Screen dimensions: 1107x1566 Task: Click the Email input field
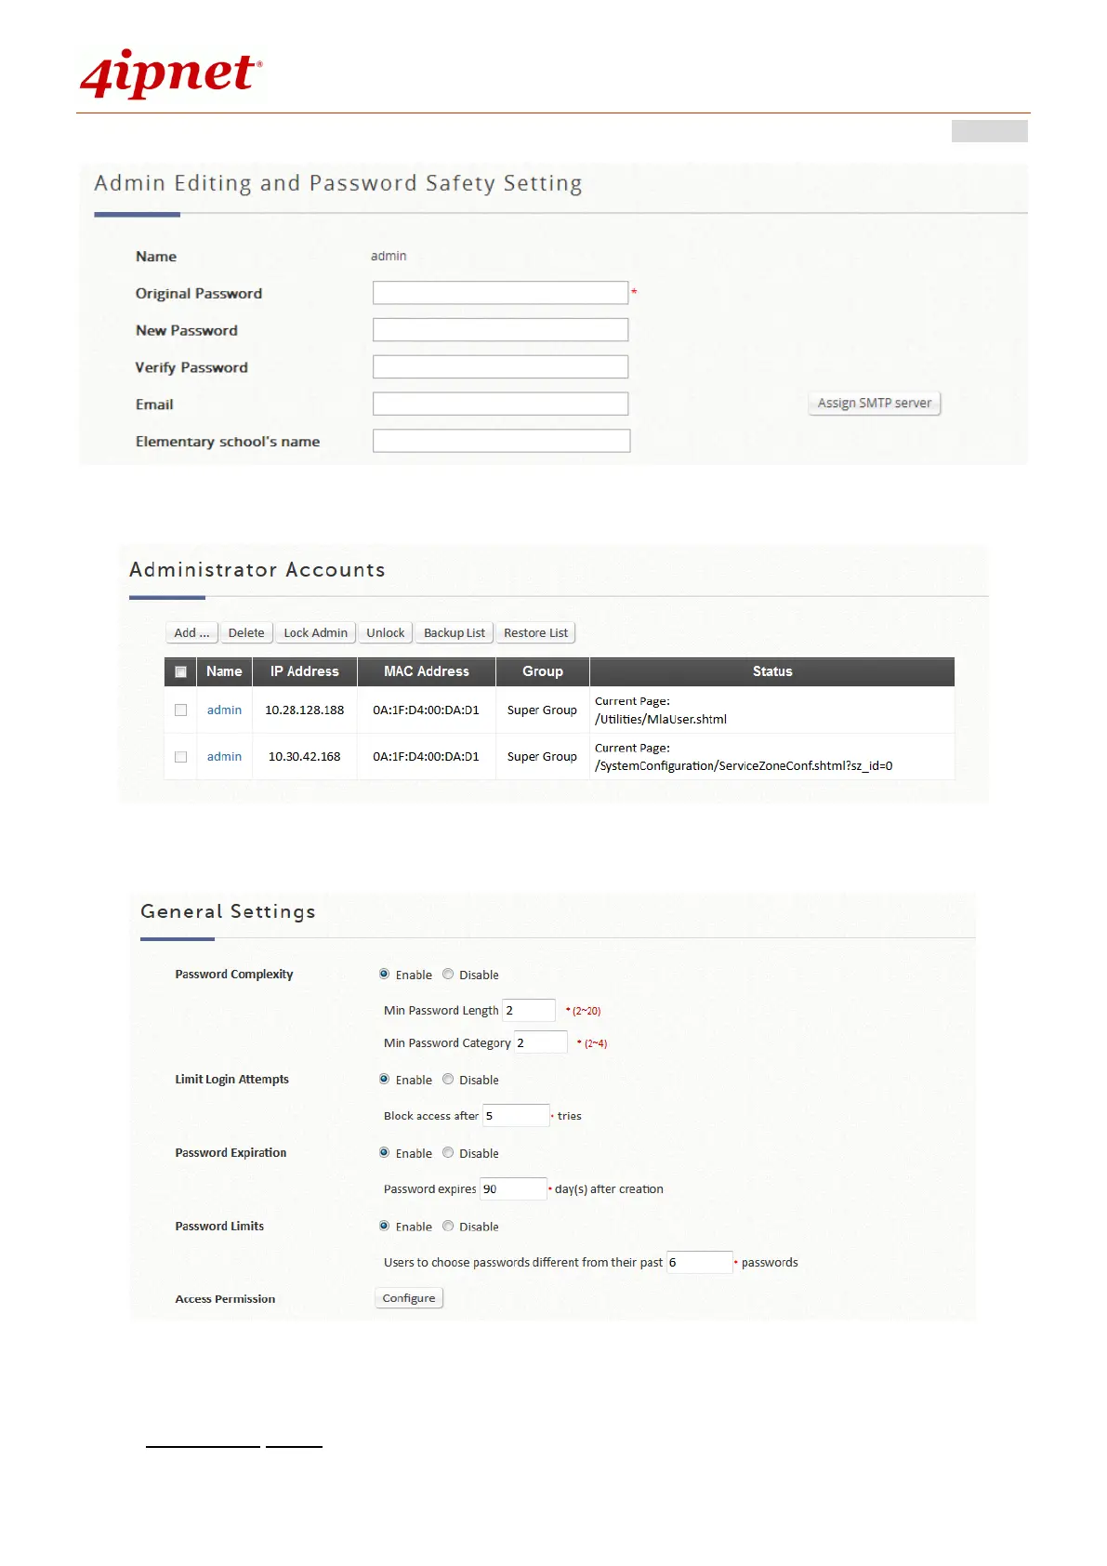[x=500, y=404]
